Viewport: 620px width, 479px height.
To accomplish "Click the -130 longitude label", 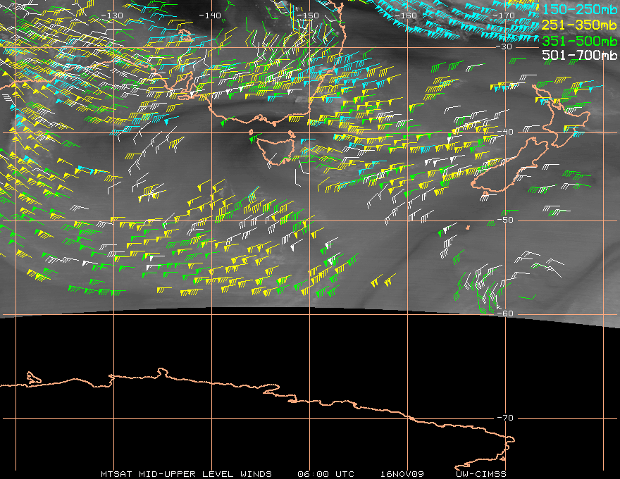I will (x=112, y=15).
